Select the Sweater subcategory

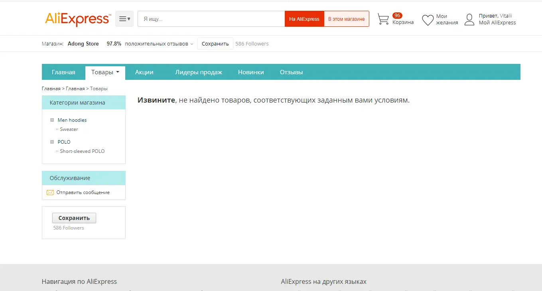click(x=69, y=129)
